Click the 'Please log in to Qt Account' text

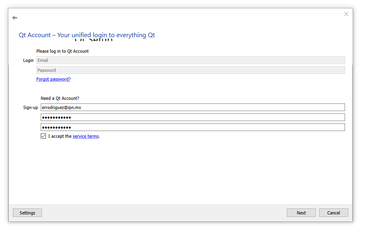click(x=62, y=51)
